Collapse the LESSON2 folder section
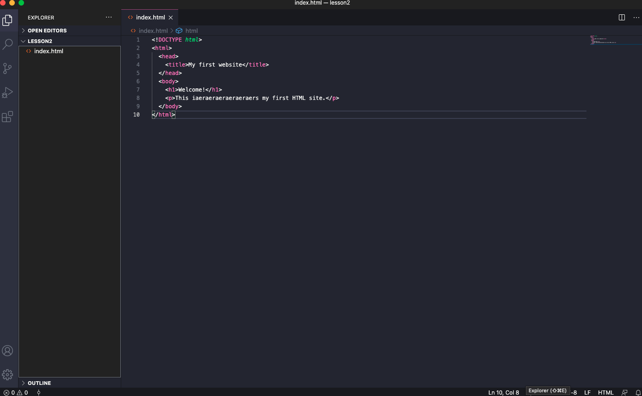This screenshot has height=396, width=642. 40,41
